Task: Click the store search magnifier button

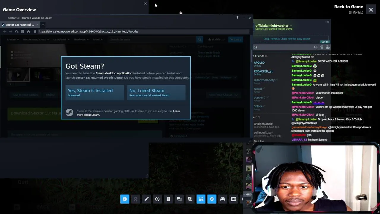Action: [200, 40]
